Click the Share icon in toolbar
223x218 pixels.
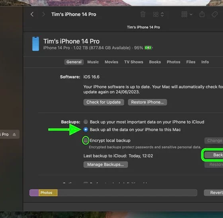tap(202, 14)
